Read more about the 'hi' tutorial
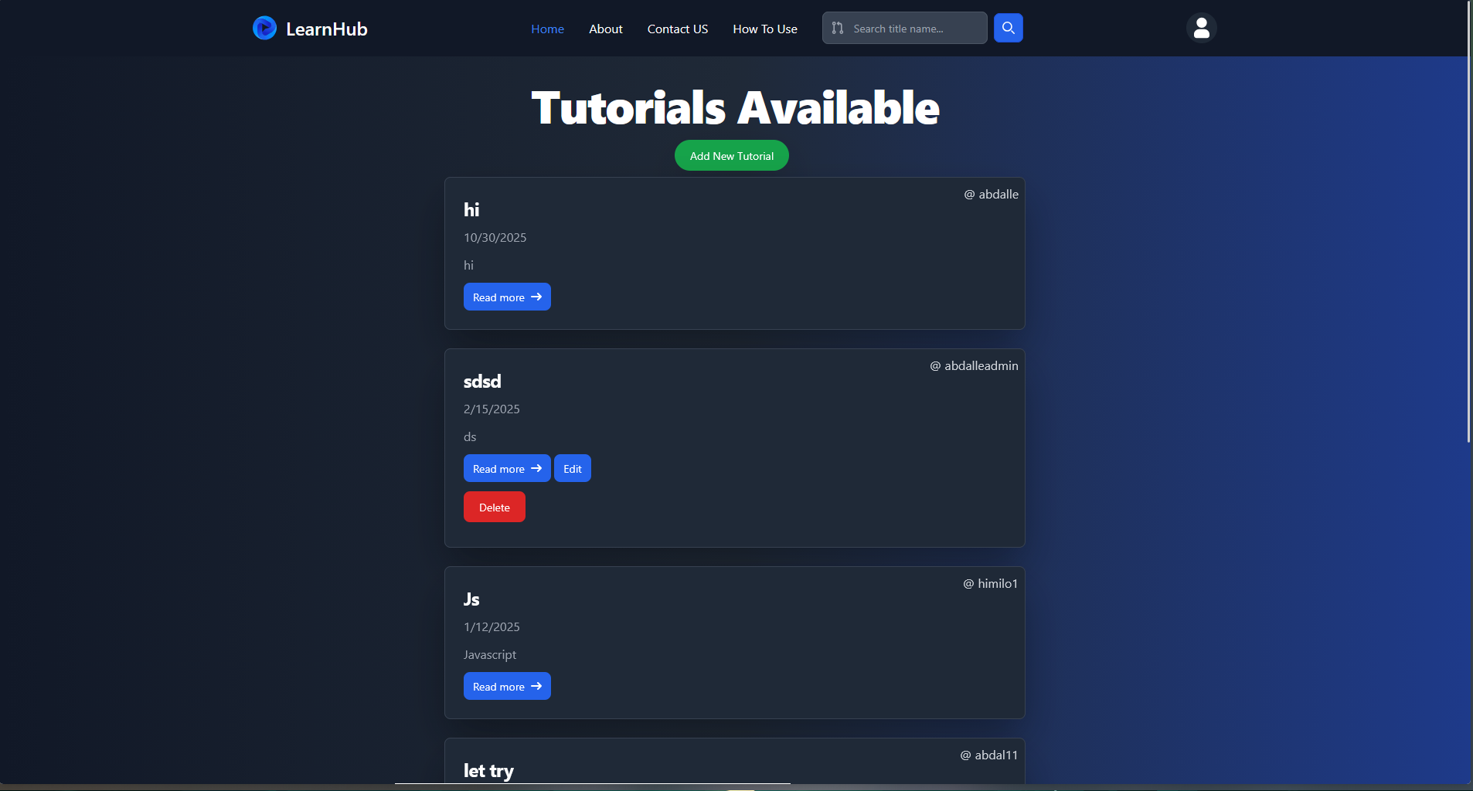Image resolution: width=1473 pixels, height=791 pixels. [x=506, y=297]
